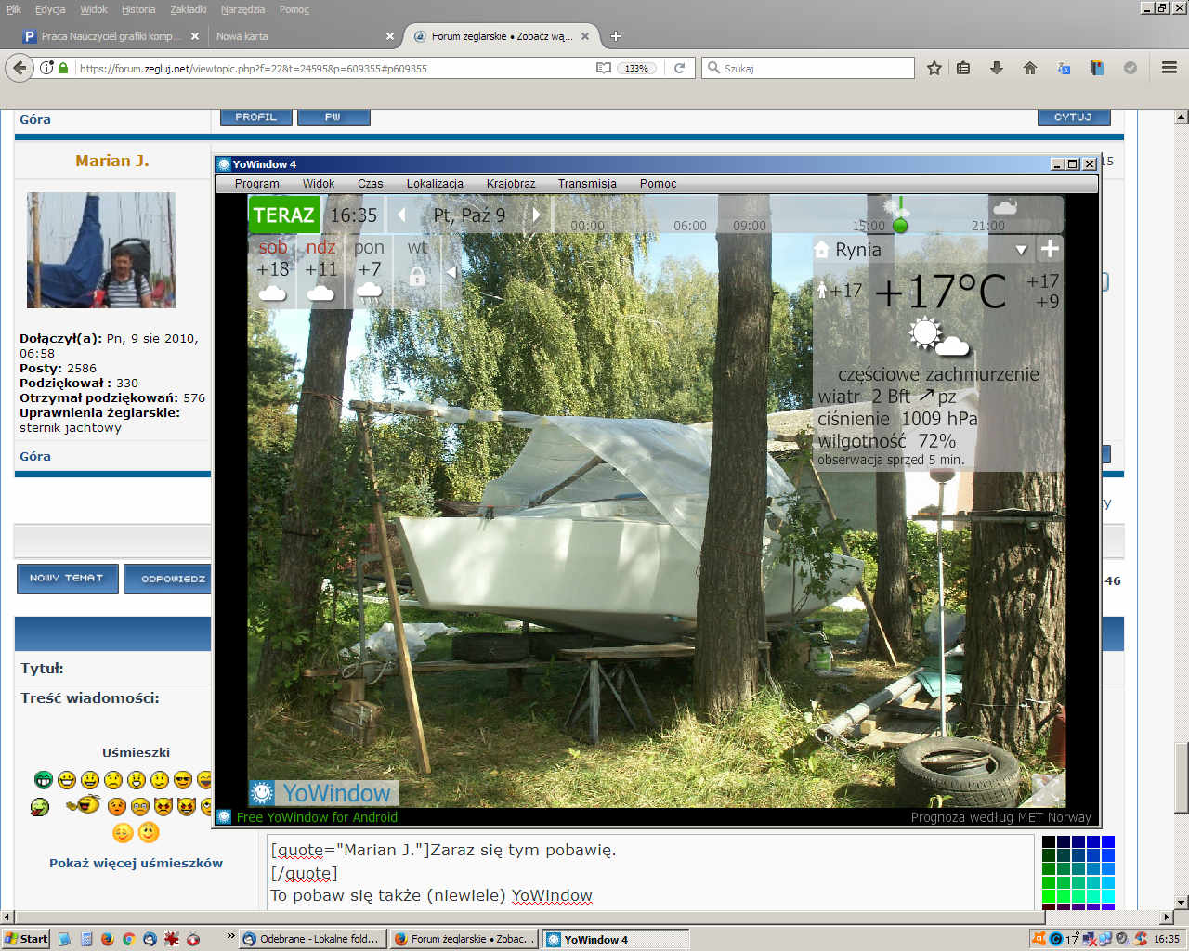Click the ODPOWIEDZ reply button
Viewport: 1189px width, 951px height.
(x=172, y=579)
